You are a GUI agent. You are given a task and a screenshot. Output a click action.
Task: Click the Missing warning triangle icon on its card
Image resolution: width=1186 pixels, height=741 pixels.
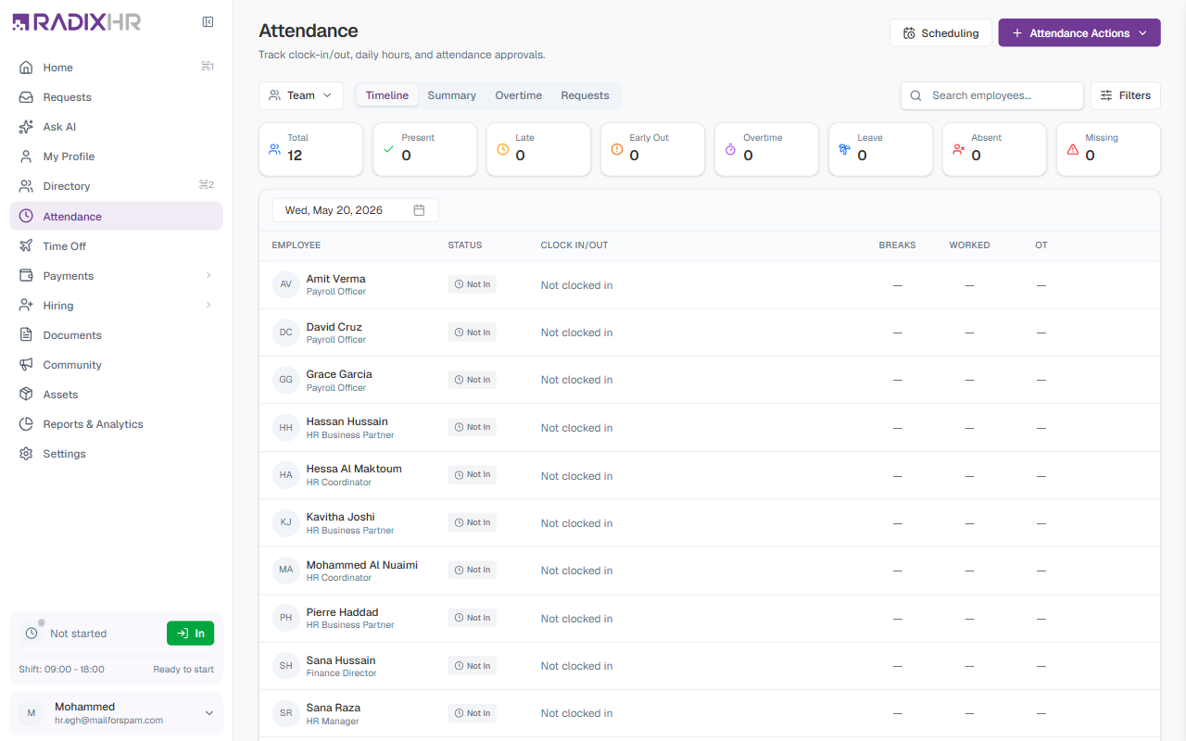[x=1073, y=149]
